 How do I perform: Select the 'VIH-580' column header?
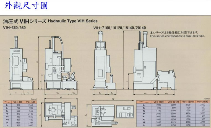pyautogui.click(x=30, y=102)
